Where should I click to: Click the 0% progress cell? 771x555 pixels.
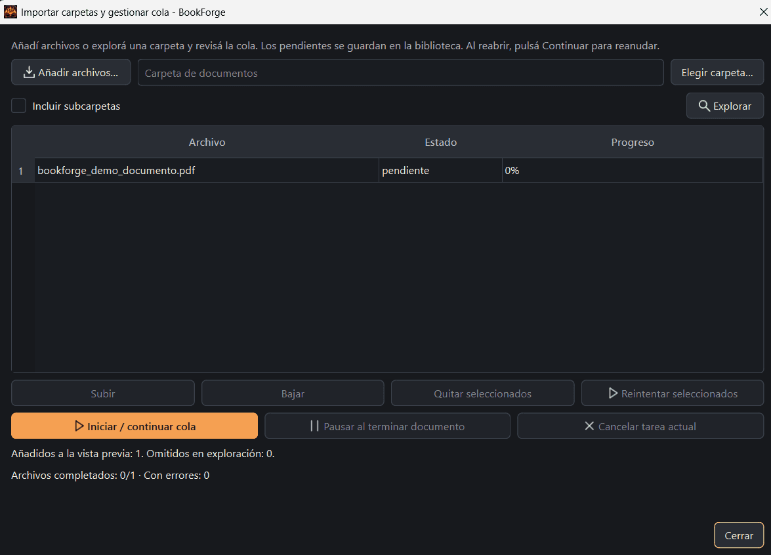click(633, 170)
